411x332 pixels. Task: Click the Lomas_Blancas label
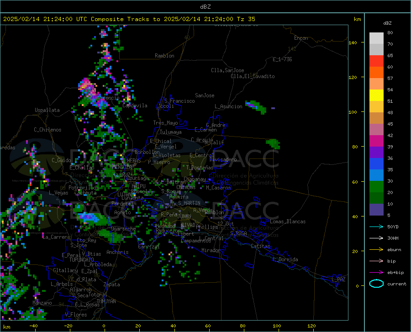(x=288, y=221)
